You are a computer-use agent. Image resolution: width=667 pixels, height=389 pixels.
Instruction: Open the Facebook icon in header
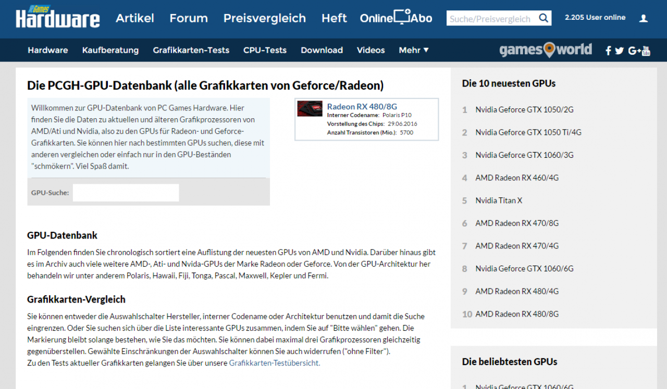pyautogui.click(x=608, y=51)
